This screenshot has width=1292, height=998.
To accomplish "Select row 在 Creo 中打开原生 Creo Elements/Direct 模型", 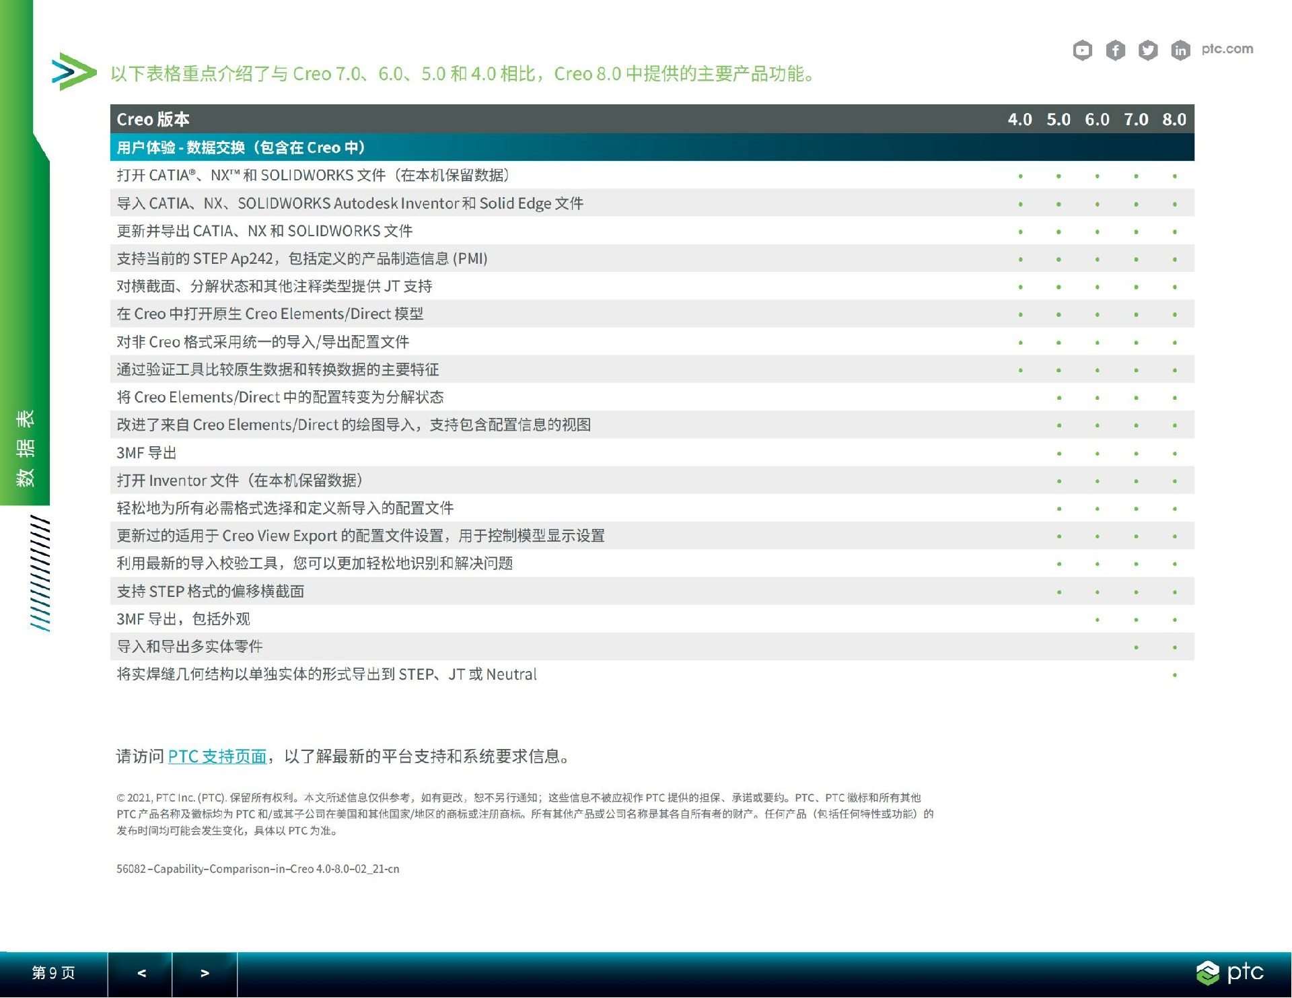I will point(652,314).
